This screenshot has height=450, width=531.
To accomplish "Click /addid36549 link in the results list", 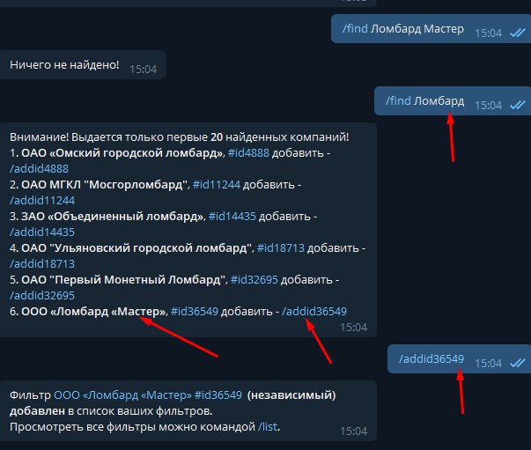I will (x=314, y=312).
